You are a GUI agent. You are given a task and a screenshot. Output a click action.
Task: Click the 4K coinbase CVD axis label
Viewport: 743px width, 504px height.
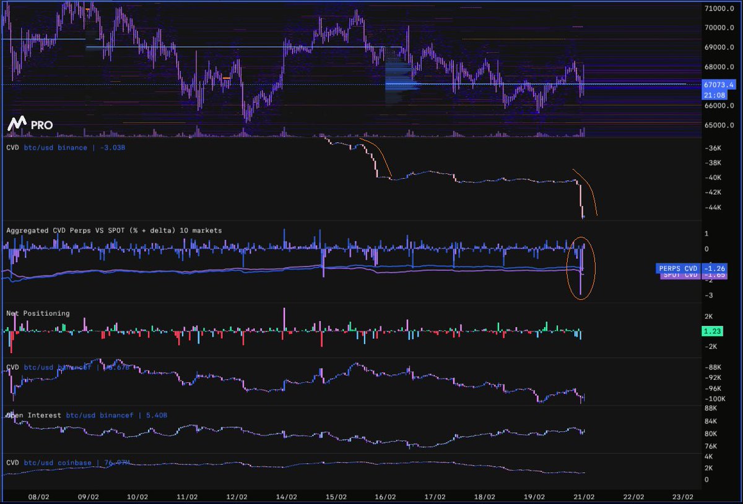pos(710,456)
